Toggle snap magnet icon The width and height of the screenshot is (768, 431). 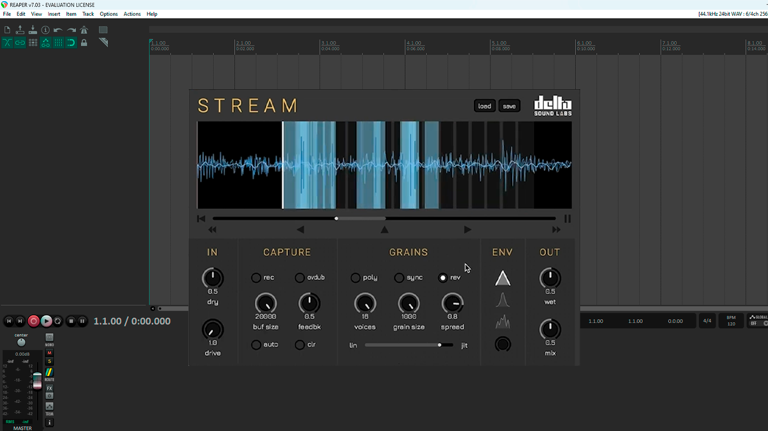(71, 43)
